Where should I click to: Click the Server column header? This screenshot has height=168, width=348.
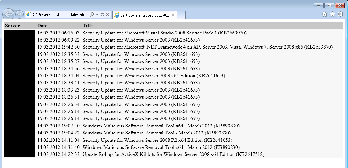(x=12, y=26)
